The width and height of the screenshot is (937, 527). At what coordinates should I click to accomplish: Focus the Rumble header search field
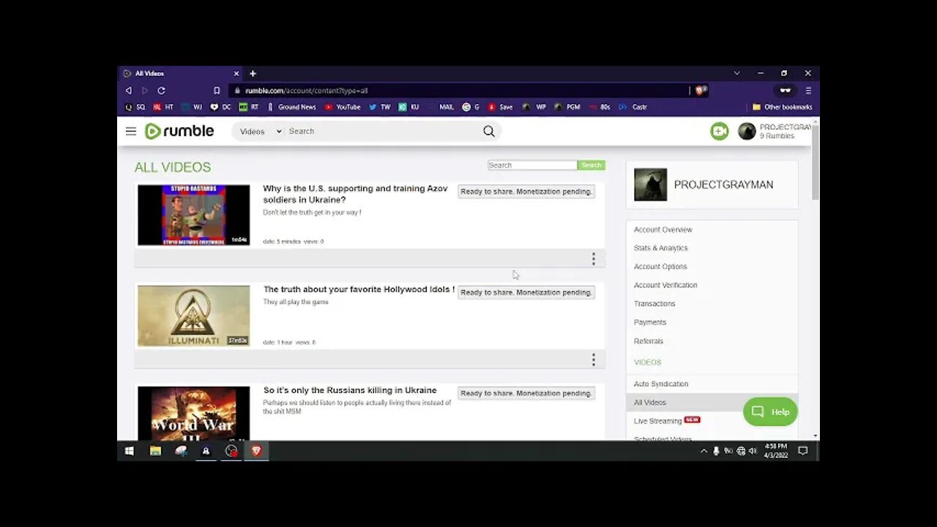pos(382,132)
